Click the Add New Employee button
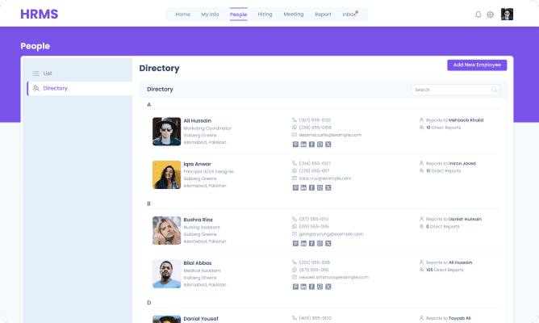This screenshot has height=323, width=539. click(x=477, y=65)
